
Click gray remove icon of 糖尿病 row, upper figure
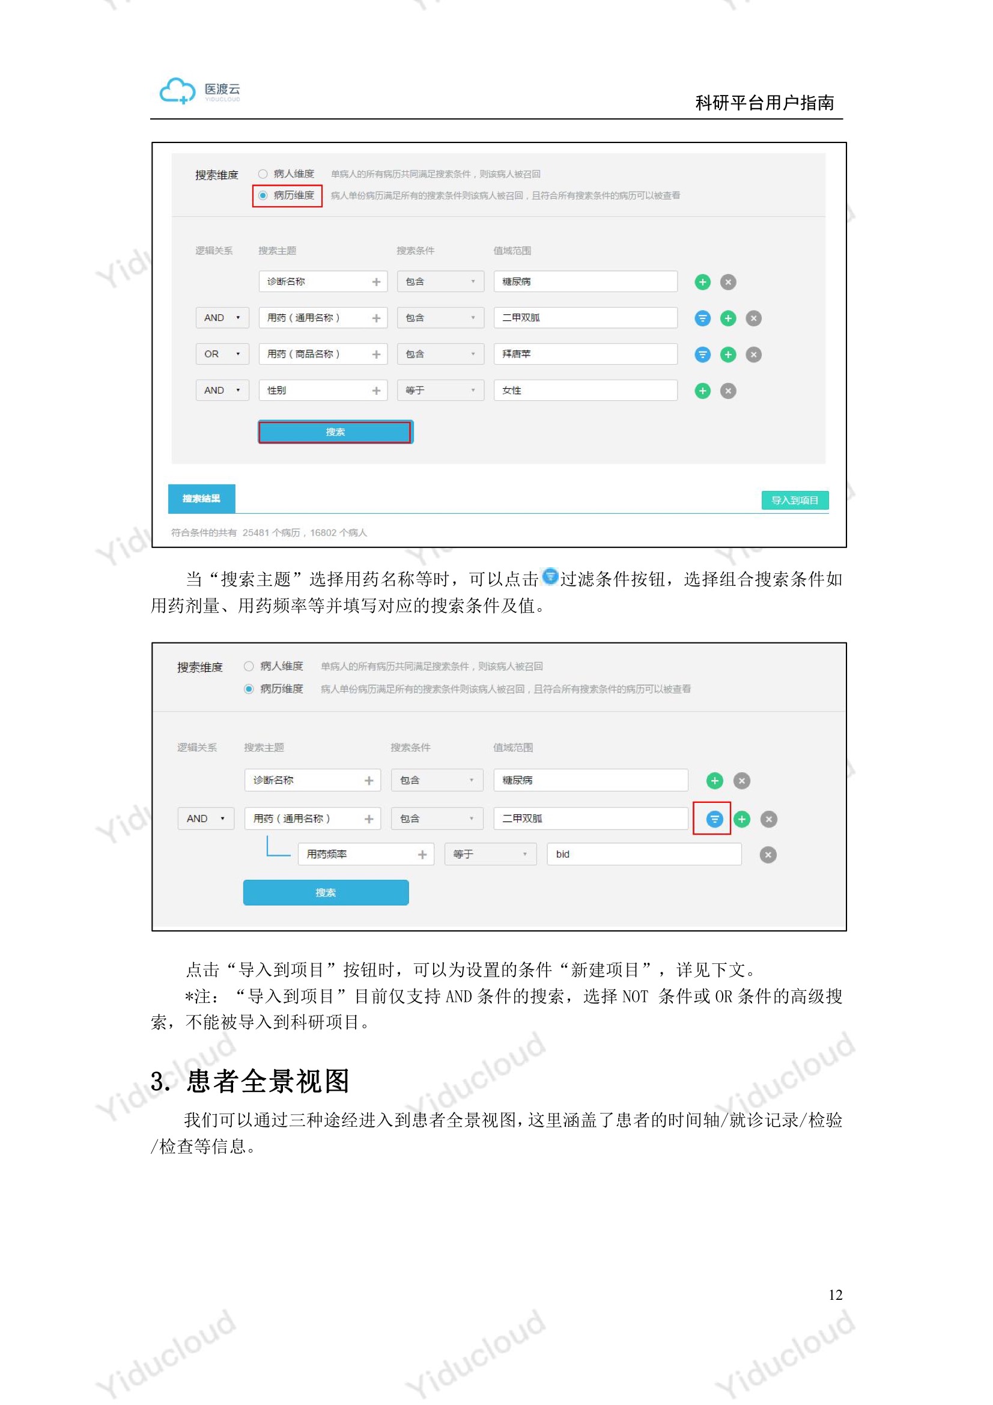click(x=727, y=282)
